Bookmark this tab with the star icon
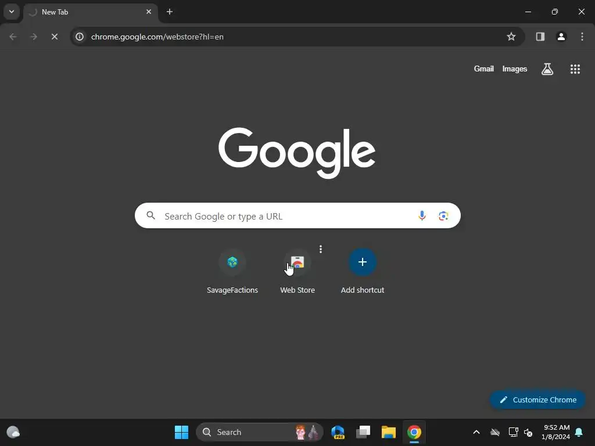 coord(511,37)
